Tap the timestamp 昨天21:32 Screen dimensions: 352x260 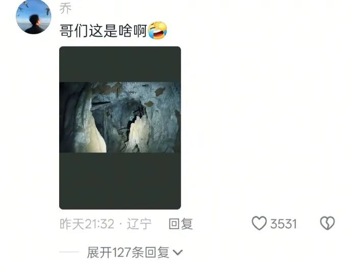click(87, 224)
